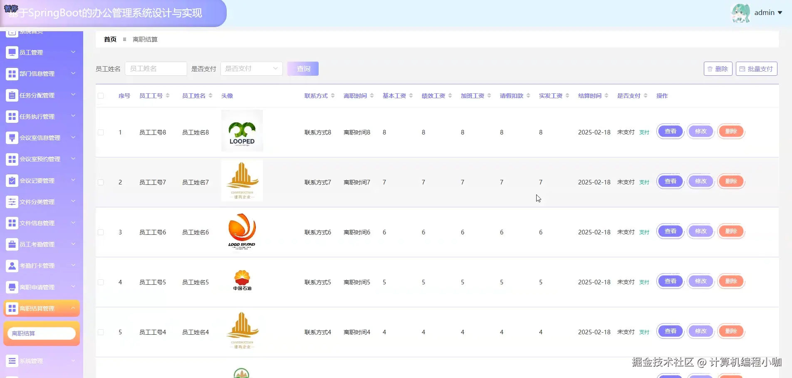Click the 文件信息管理 grid icon
The height and width of the screenshot is (378, 792).
(12, 223)
